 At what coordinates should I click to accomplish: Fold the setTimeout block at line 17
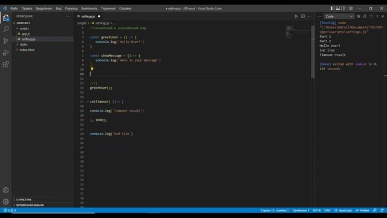click(x=87, y=102)
